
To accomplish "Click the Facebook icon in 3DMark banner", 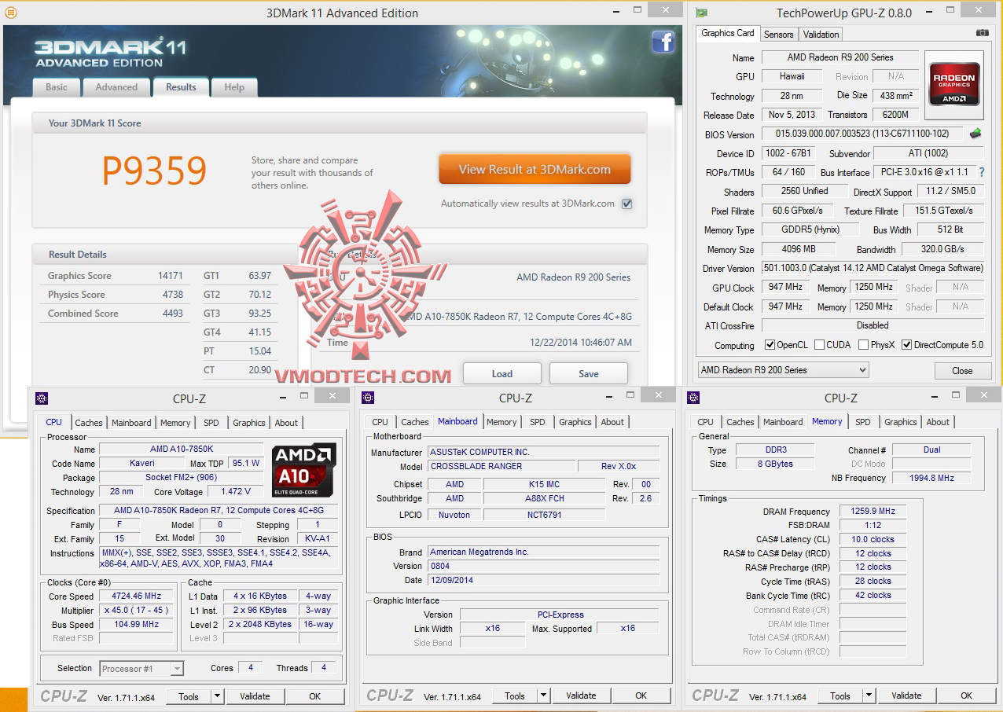I will 663,42.
